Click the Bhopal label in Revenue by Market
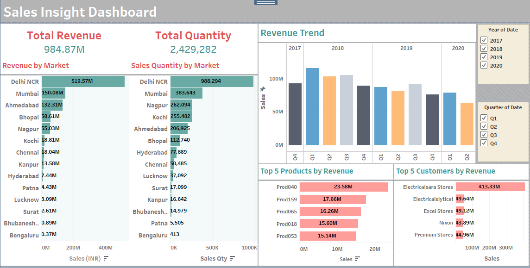This screenshot has width=530, height=268. [29, 117]
